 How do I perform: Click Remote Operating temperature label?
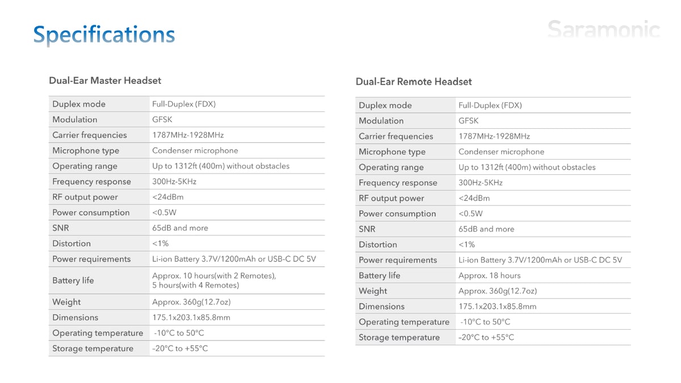(x=404, y=322)
